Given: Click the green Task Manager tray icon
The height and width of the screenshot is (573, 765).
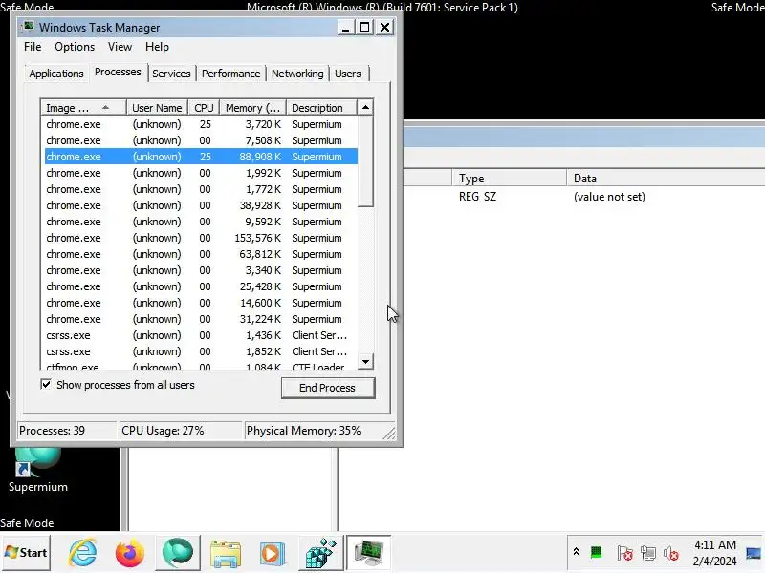Looking at the screenshot, I should click(x=596, y=553).
